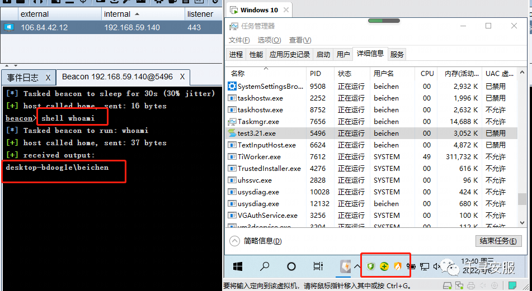Sort sessions by the listener column
The height and width of the screenshot is (291, 532).
204,14
